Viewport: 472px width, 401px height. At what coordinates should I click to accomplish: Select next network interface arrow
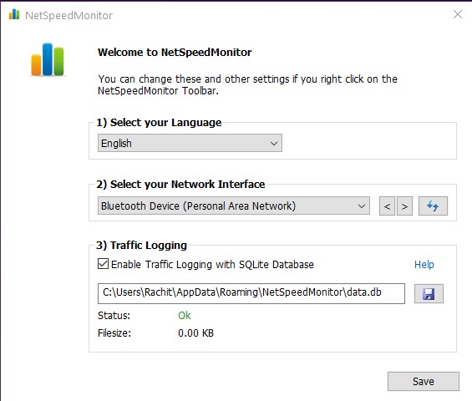click(x=404, y=206)
